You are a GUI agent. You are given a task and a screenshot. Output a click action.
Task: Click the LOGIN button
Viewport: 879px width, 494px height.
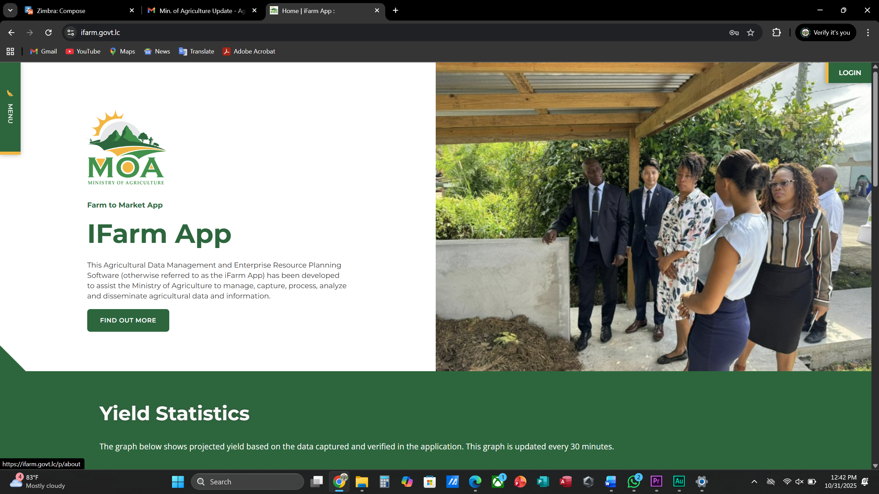(849, 73)
